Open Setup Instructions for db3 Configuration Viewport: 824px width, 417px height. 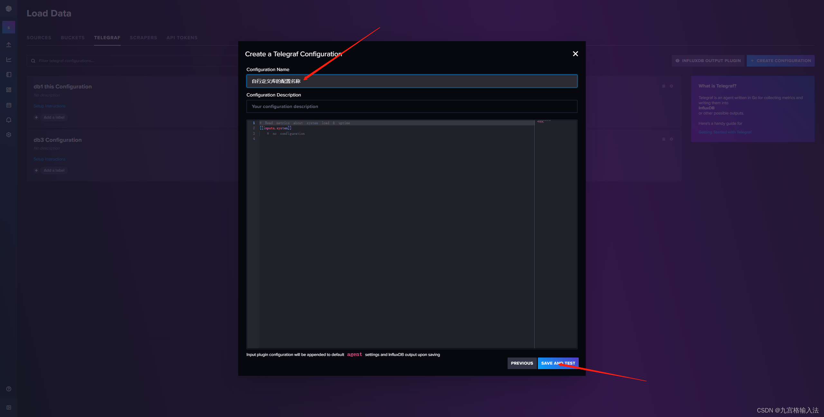[50, 159]
